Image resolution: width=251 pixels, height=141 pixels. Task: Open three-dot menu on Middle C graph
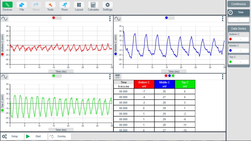point(223,19)
